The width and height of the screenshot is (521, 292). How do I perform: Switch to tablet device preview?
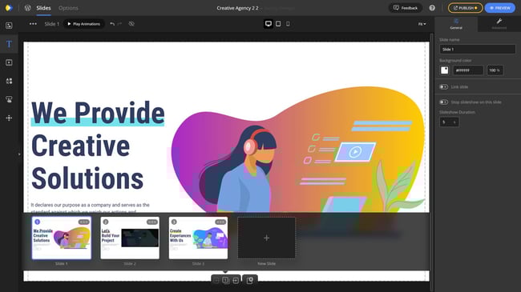(278, 24)
